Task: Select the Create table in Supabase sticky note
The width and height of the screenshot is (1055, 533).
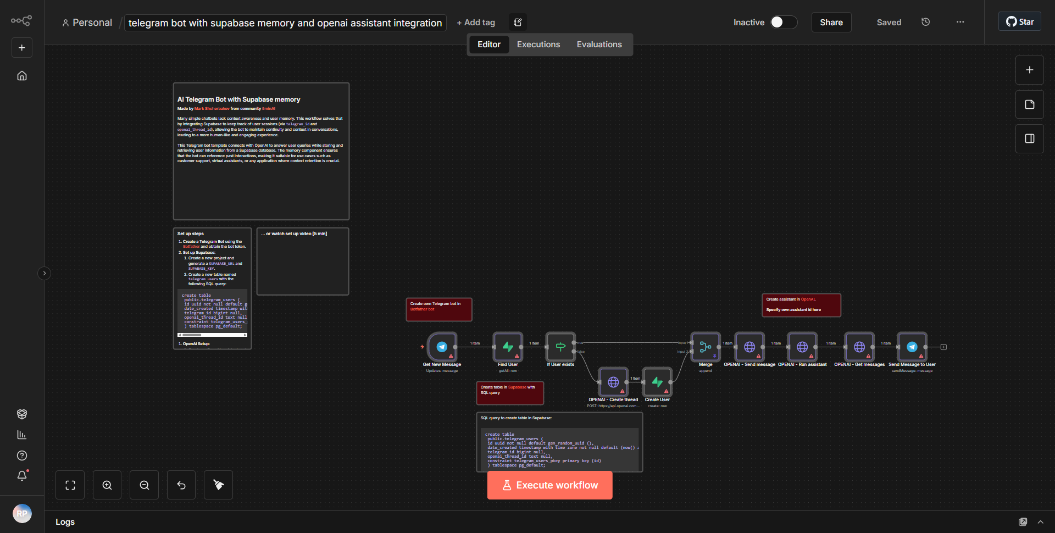Action: coord(510,393)
